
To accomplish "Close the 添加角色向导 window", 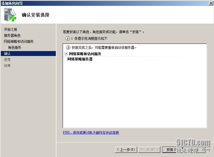I will (211, 3).
